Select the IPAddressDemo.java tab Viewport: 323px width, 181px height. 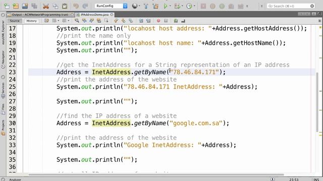coord(94,15)
